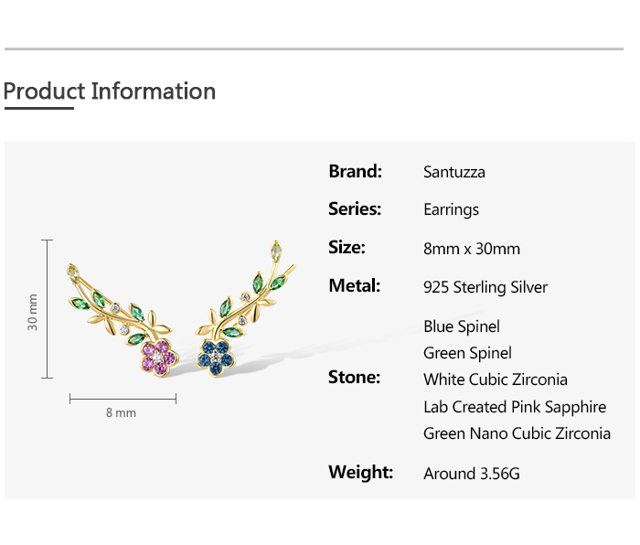Click the Around 3.56G weight value
Screen dimensions: 640x545
pos(472,474)
